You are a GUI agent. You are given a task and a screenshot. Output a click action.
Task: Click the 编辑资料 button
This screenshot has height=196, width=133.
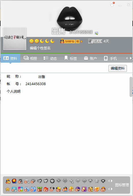pos(118,68)
